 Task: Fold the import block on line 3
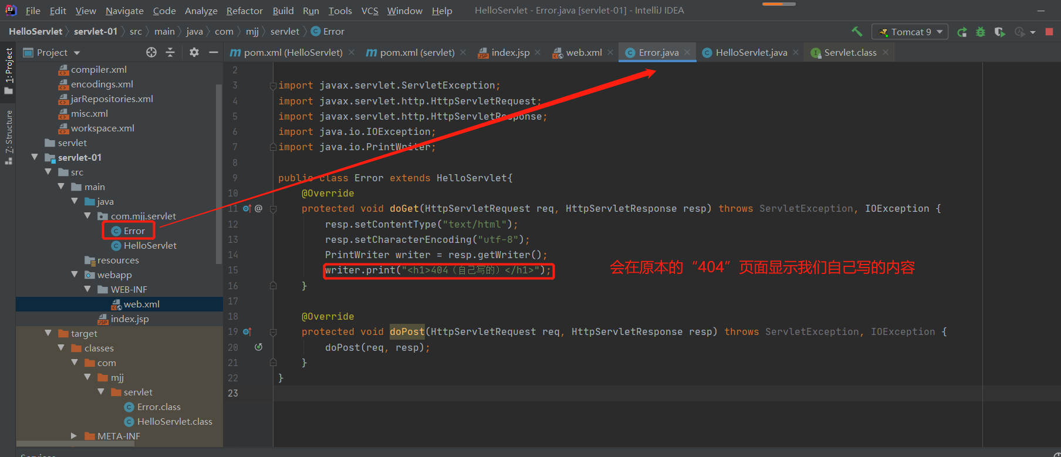click(x=273, y=86)
